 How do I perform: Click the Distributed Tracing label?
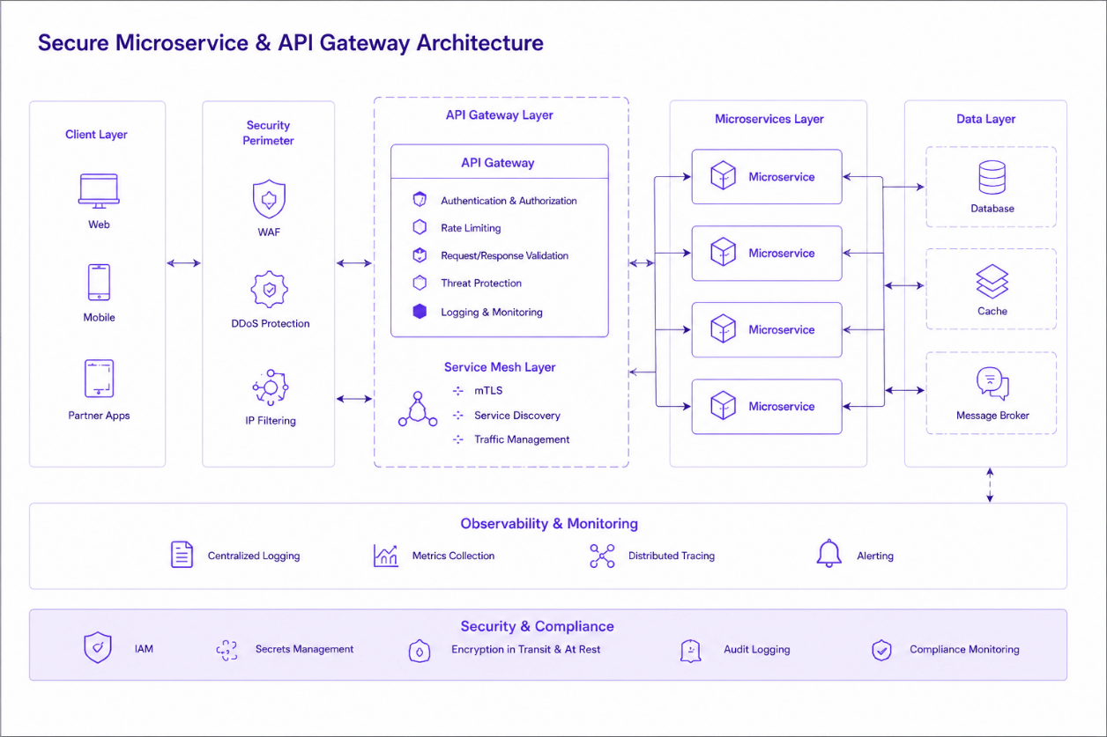[x=672, y=556]
